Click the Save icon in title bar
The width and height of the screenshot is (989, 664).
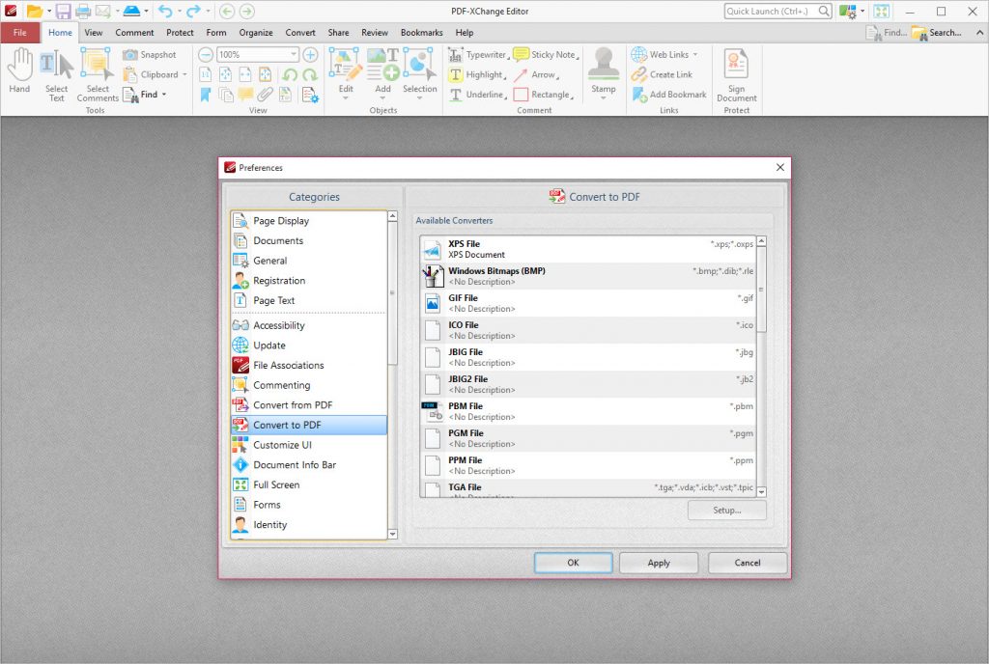pyautogui.click(x=63, y=11)
